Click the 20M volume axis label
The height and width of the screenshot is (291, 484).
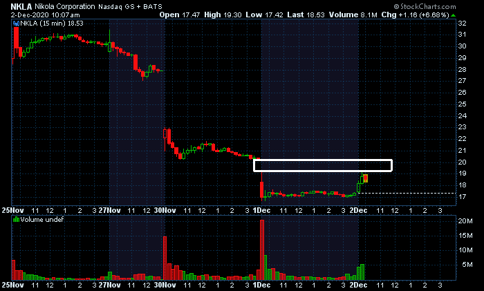coord(465,221)
